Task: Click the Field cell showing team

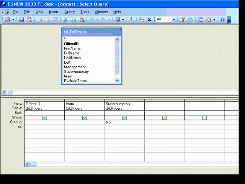Action: pyautogui.click(x=84, y=104)
